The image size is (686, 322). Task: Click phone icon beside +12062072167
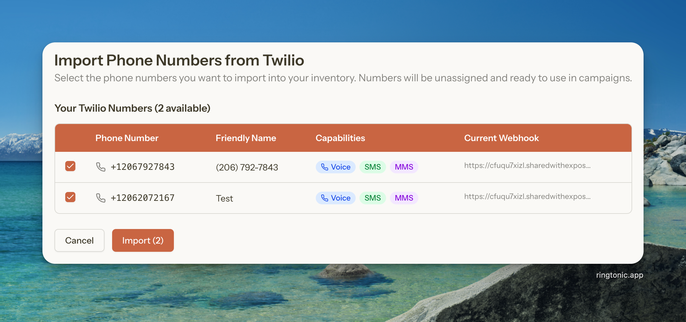pos(101,198)
